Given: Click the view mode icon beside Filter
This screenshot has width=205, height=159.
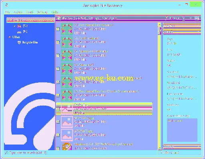Looking at the screenshot, I should tap(184, 18).
